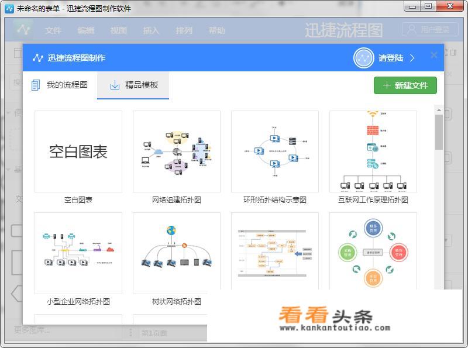The height and width of the screenshot is (348, 468).
Task: Minimize the application window
Action: (412, 6)
